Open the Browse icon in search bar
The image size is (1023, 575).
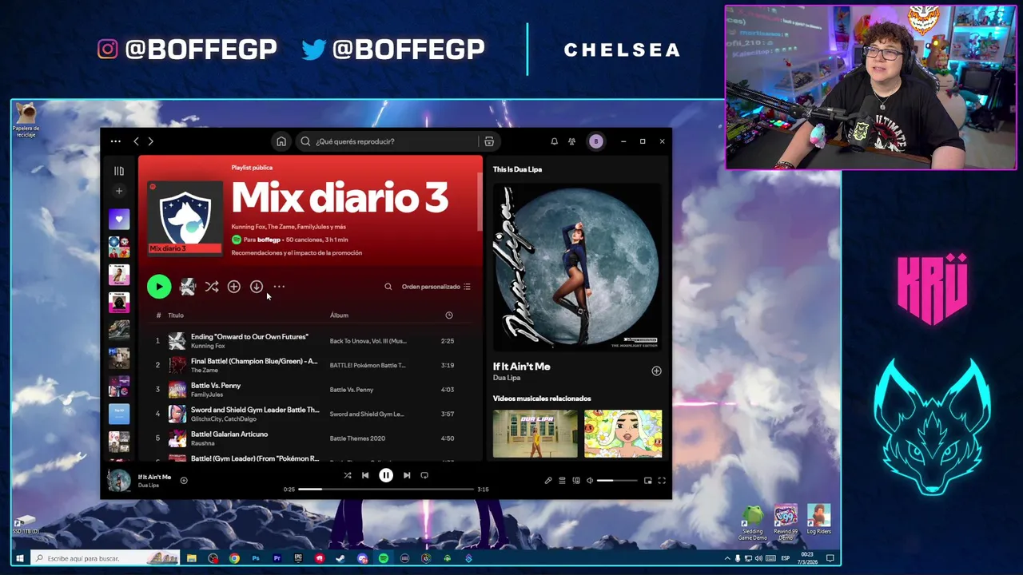pyautogui.click(x=489, y=141)
